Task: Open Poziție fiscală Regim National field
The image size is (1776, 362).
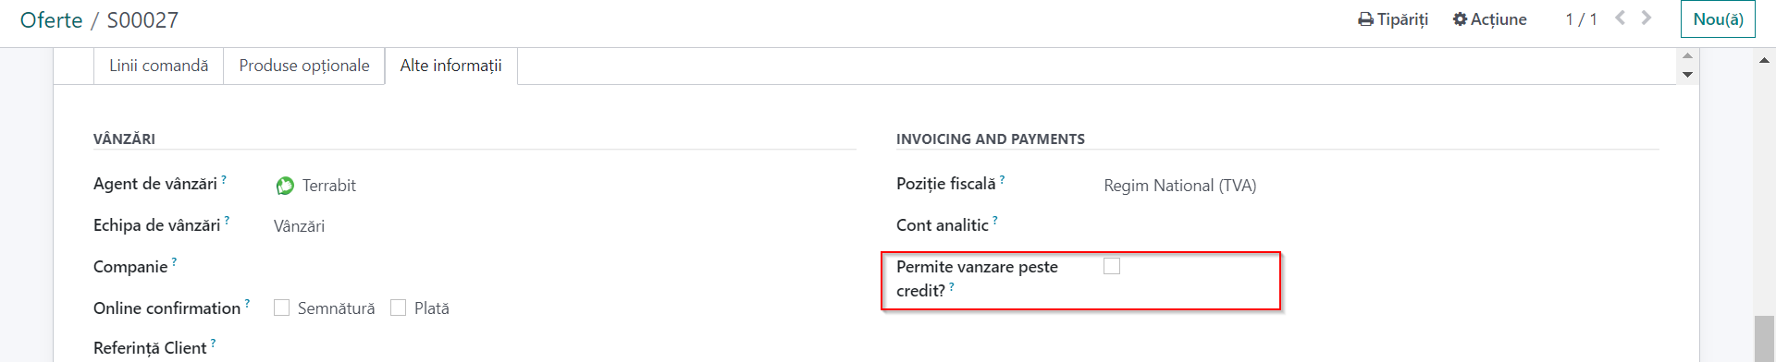Action: coord(1179,186)
